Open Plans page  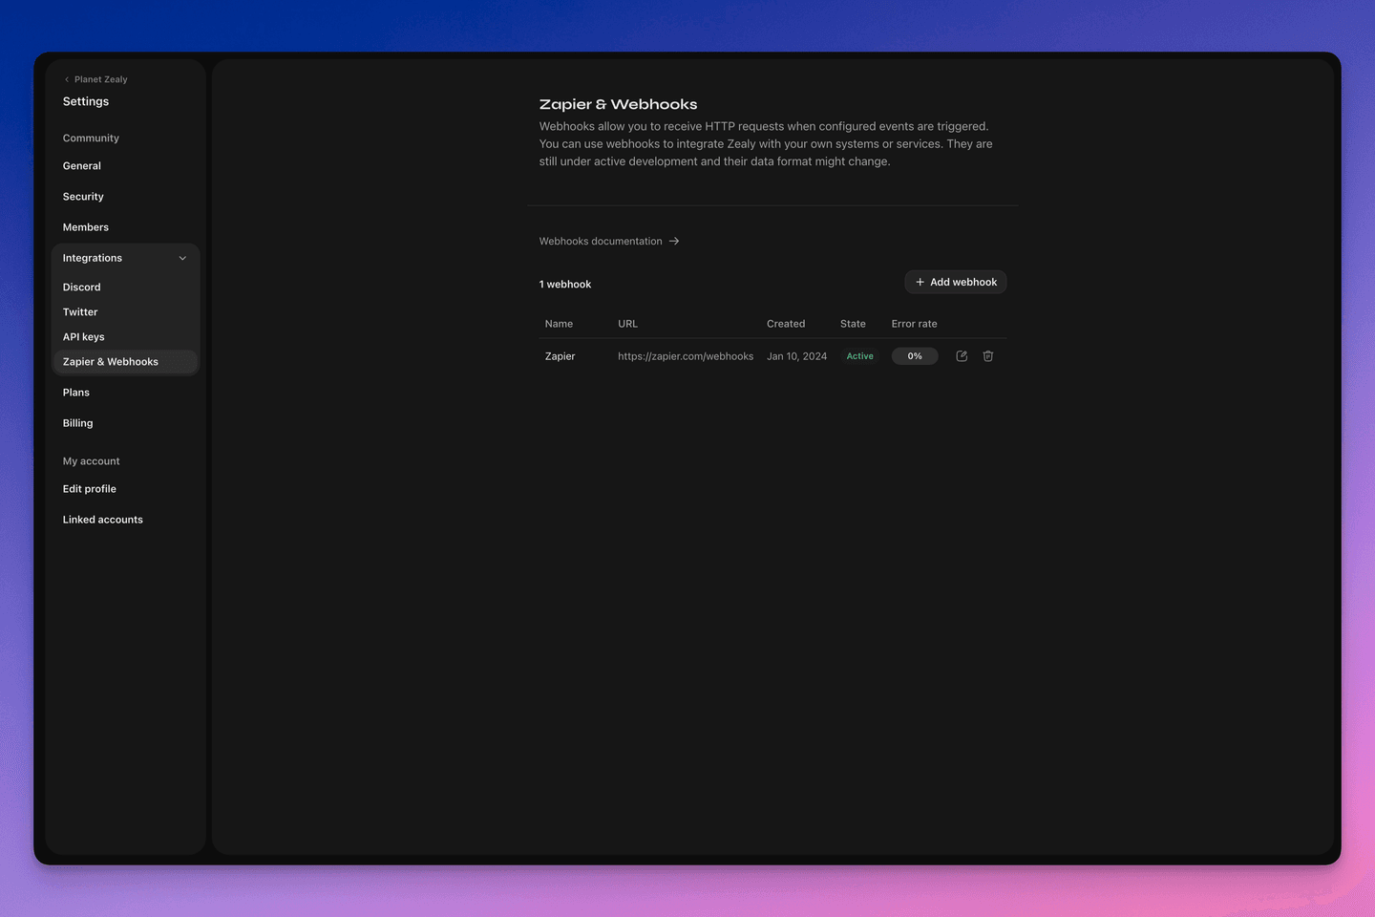point(76,393)
